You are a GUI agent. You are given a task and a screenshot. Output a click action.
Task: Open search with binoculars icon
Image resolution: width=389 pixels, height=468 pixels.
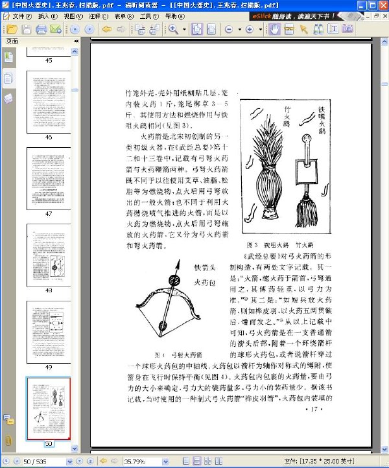coord(318,29)
